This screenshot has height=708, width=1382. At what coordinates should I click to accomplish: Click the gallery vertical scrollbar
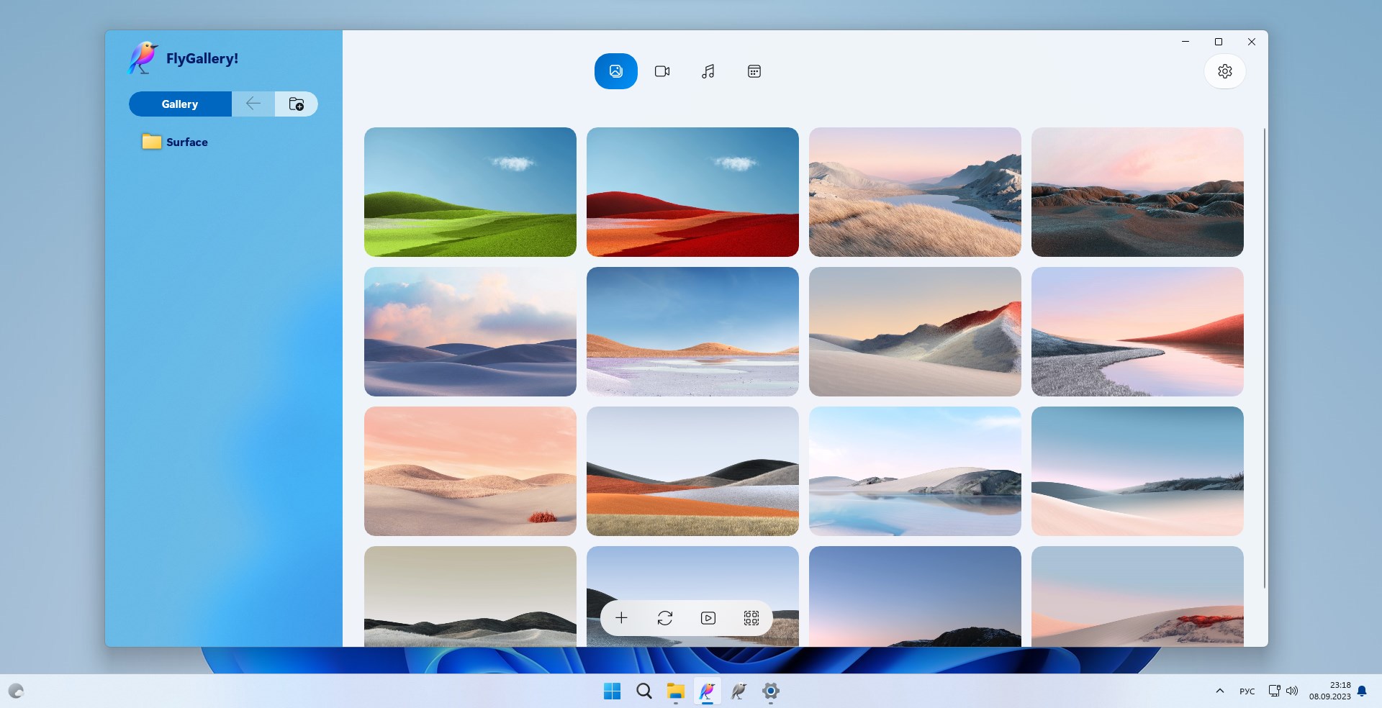tap(1265, 358)
